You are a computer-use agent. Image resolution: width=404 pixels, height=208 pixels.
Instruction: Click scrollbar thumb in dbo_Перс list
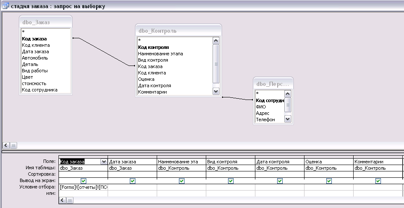[288, 105]
